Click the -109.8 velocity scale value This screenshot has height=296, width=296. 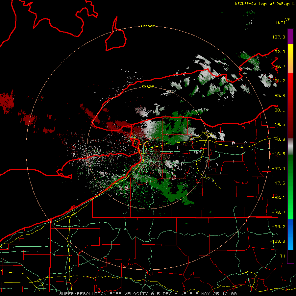click(x=277, y=241)
